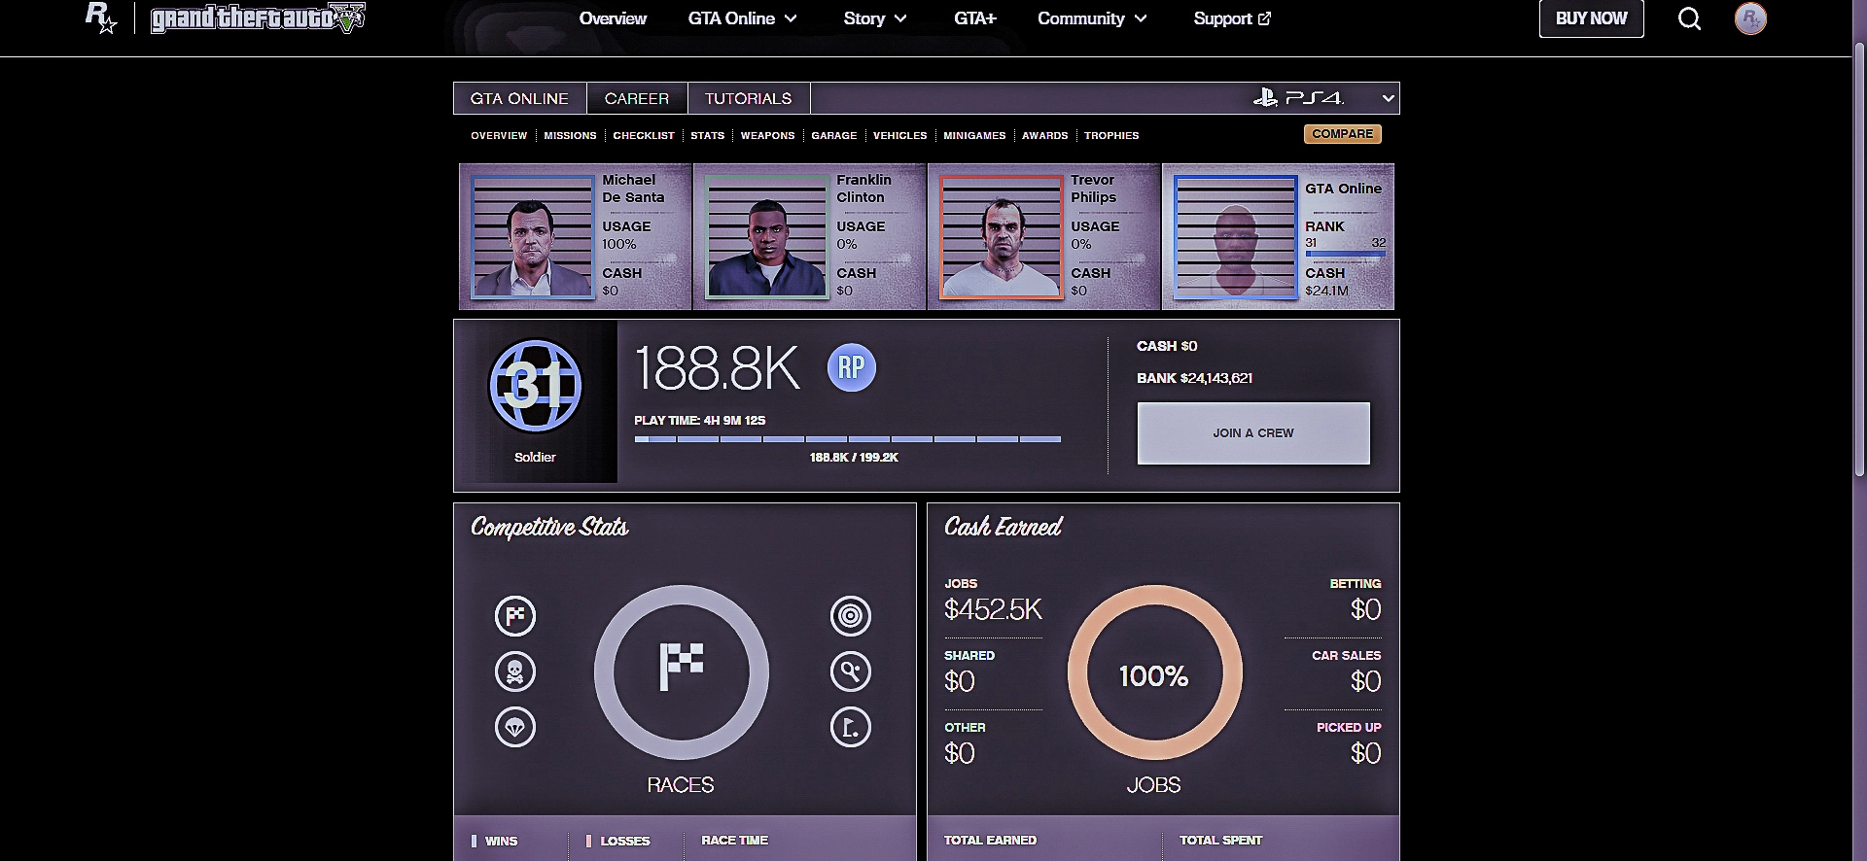Open the GARAGE sub-tab

[x=834, y=136]
